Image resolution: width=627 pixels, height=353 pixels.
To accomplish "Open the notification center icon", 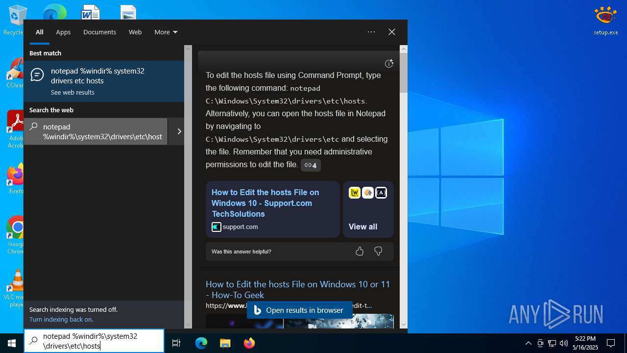I will coord(611,343).
